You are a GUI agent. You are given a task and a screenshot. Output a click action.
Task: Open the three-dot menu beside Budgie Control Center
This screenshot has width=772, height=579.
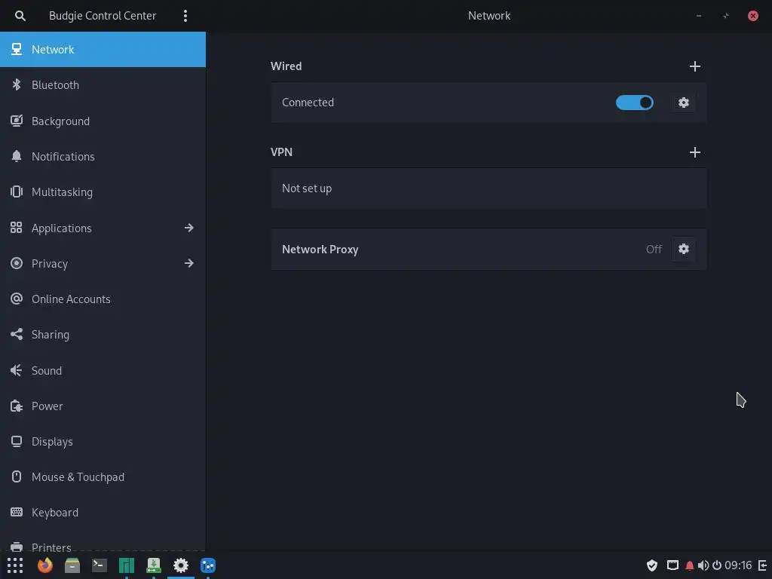click(185, 16)
